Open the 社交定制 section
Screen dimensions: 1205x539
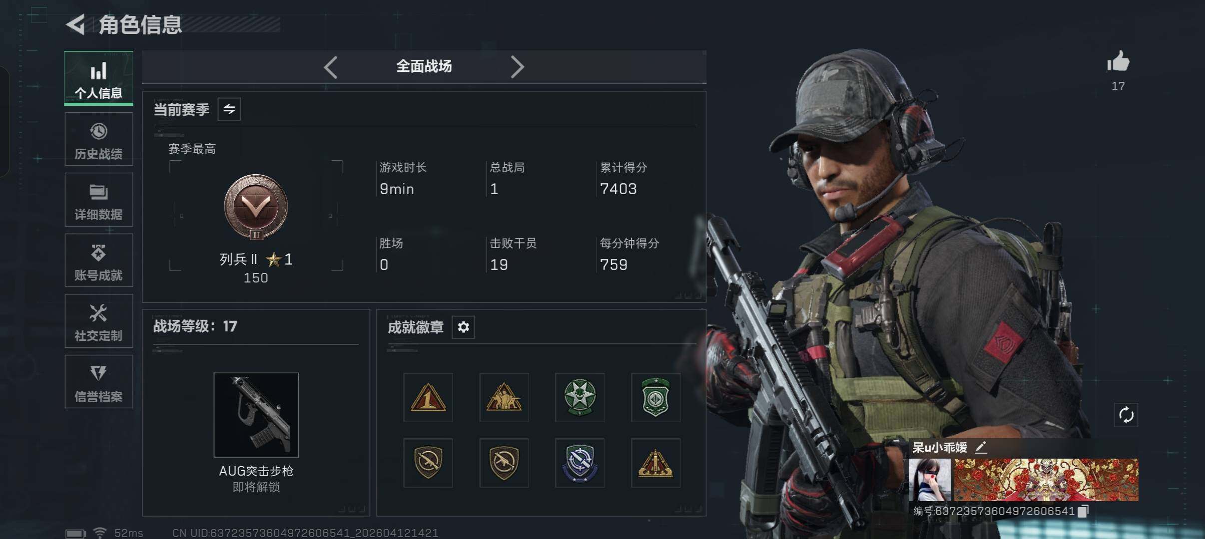pos(99,321)
